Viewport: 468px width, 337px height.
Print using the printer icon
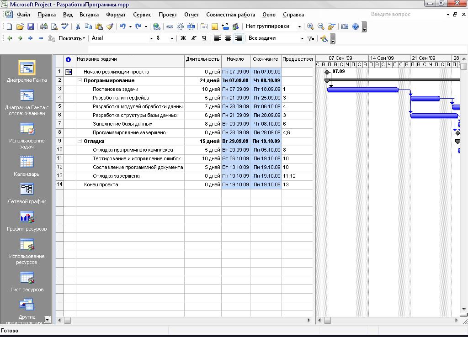[44, 26]
